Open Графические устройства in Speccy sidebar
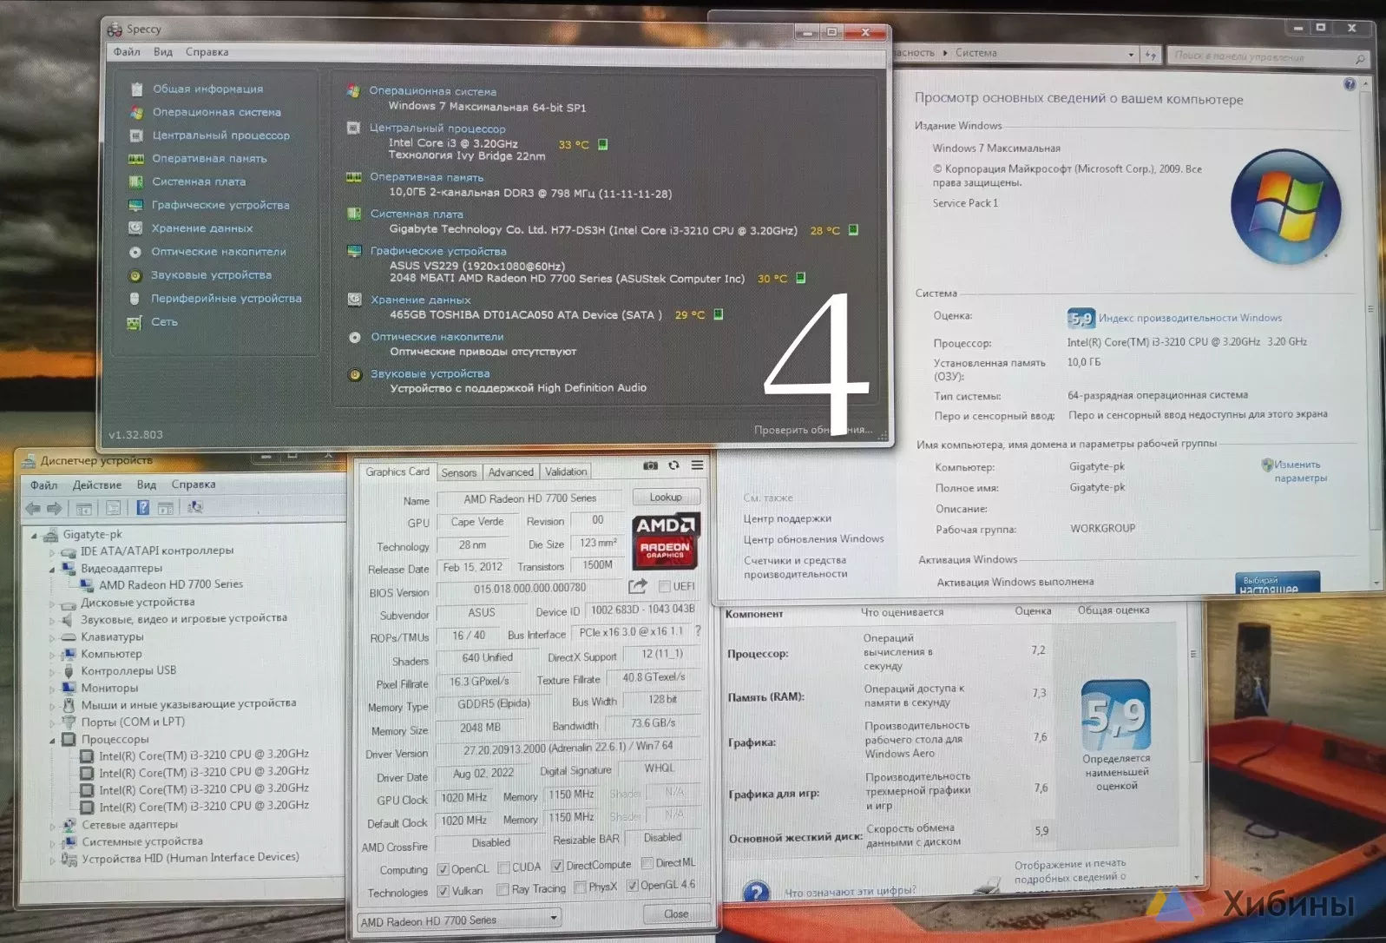The image size is (1386, 943). pos(220,205)
